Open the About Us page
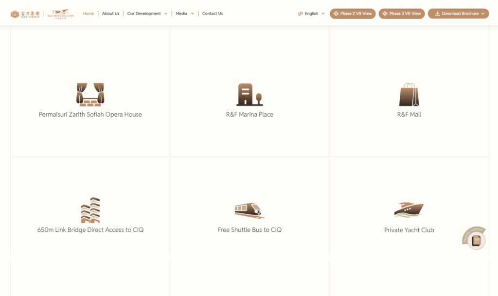 pyautogui.click(x=110, y=13)
